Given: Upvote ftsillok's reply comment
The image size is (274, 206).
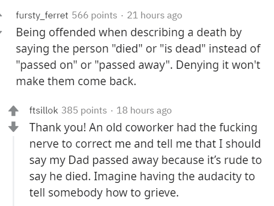Looking at the screenshot, I should tap(13, 111).
